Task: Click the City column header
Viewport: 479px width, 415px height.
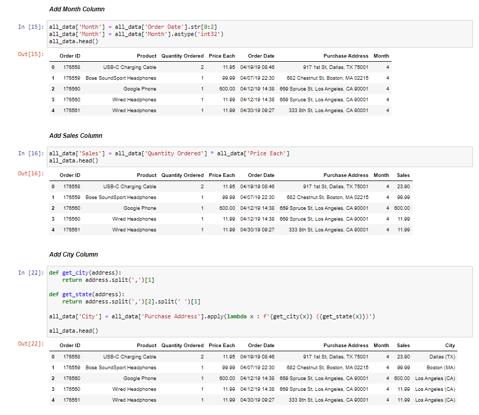Action: point(450,345)
